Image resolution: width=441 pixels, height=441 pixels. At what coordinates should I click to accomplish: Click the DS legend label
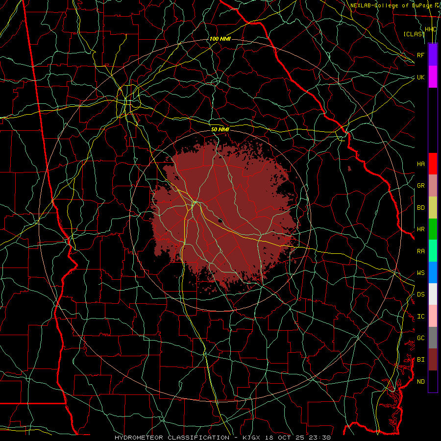[420, 294]
